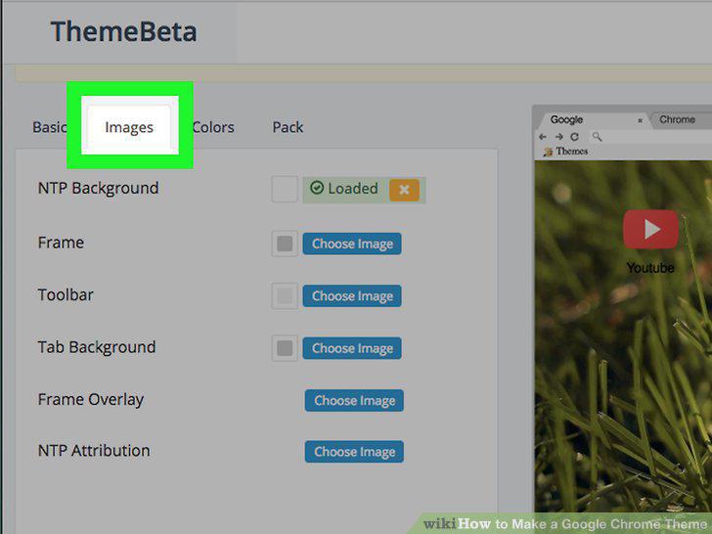Choose an image for NTP Attribution
Viewport: 712px width, 534px height.
tap(354, 452)
